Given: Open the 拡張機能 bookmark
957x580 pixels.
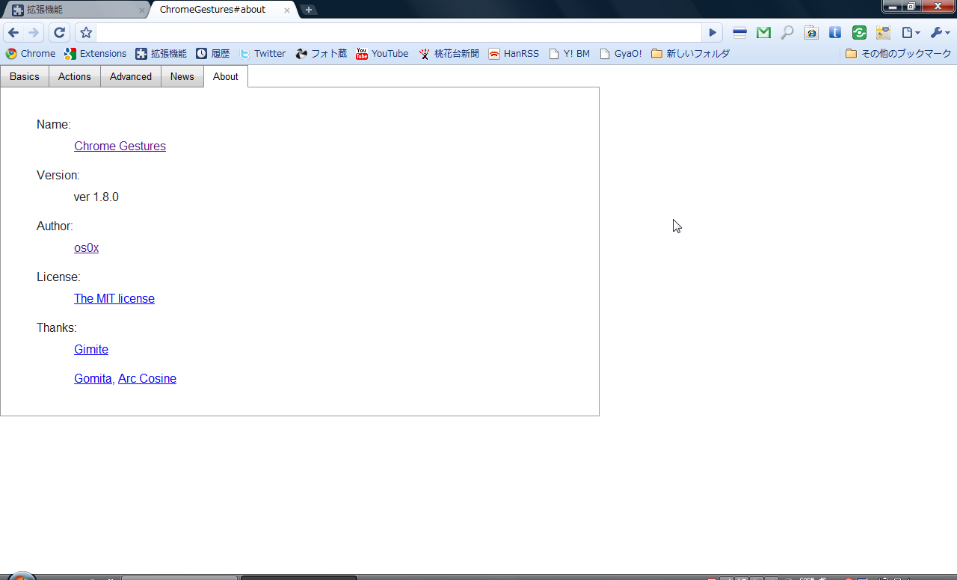Looking at the screenshot, I should (x=161, y=54).
